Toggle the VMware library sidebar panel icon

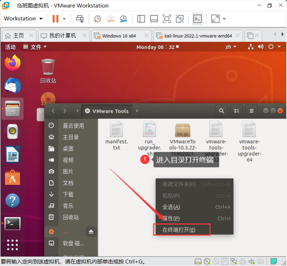coord(141,19)
